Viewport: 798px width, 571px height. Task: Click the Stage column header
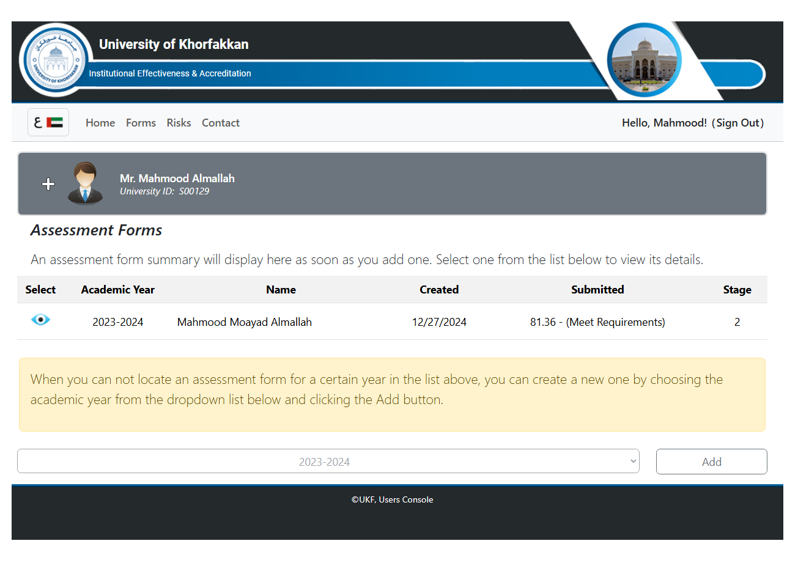737,290
